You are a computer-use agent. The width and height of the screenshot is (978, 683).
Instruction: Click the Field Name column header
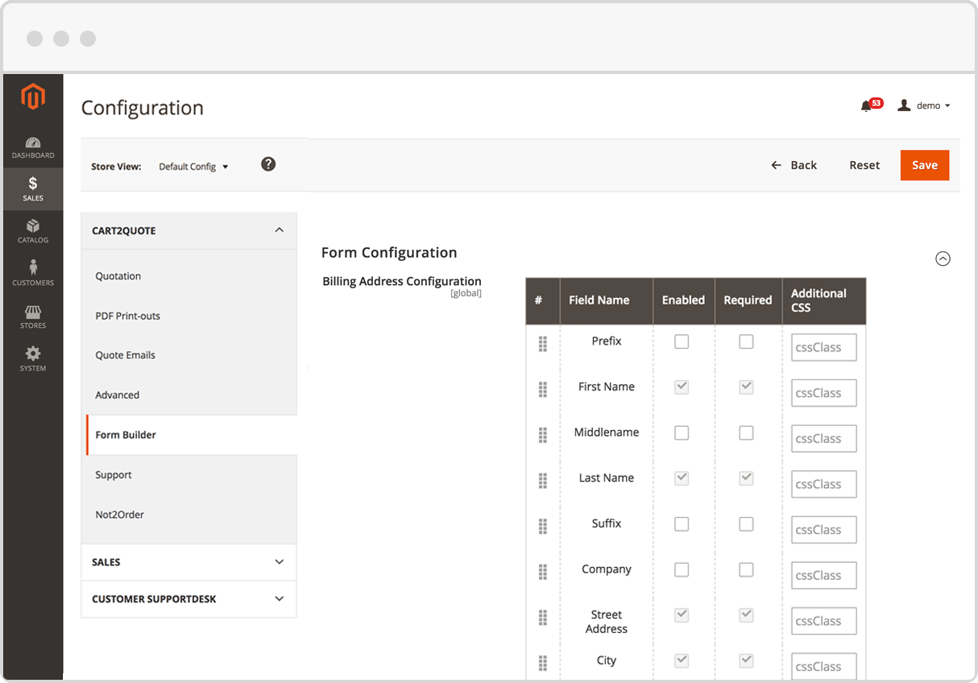pos(607,300)
